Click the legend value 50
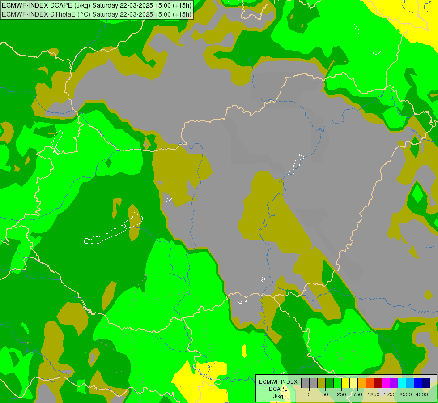 pos(325,394)
